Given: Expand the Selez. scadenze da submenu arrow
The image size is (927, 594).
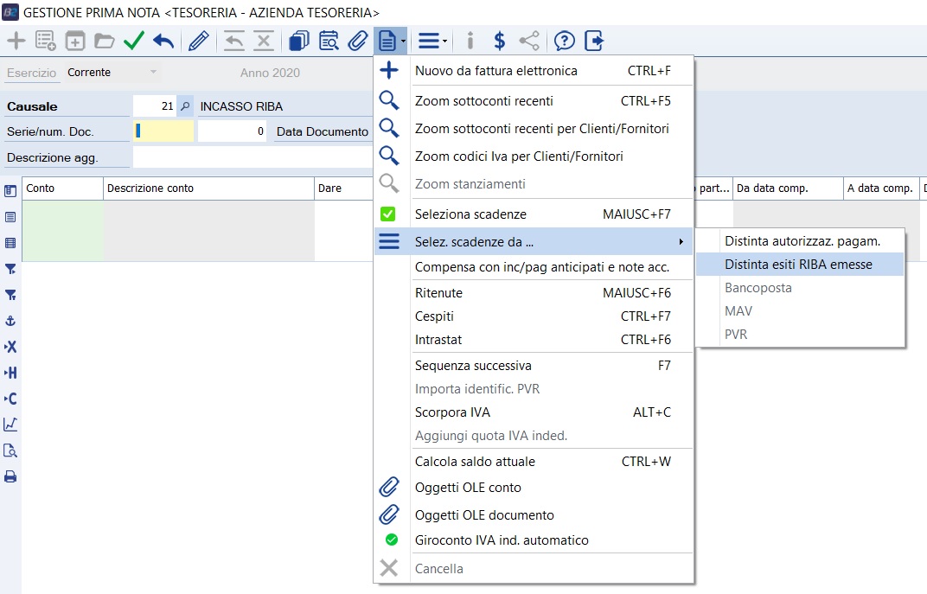Looking at the screenshot, I should [x=681, y=241].
